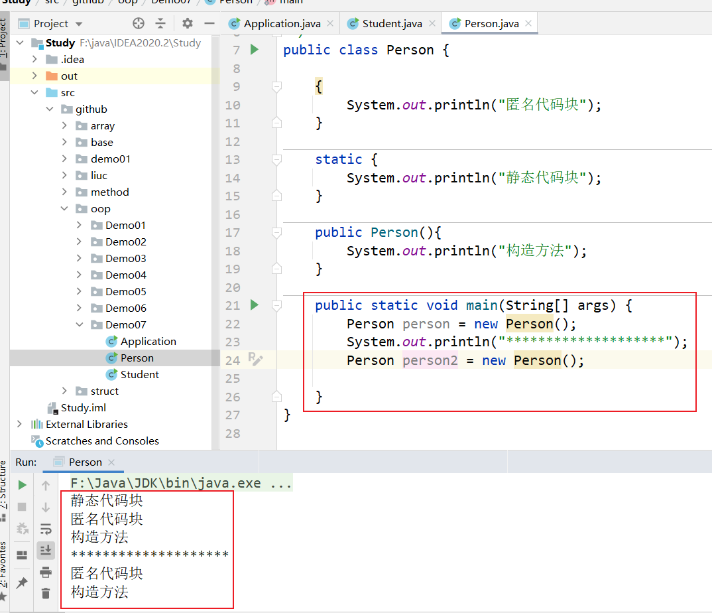Switch to Application.java editor tab
Screen dimensions: 712x613
click(x=282, y=23)
